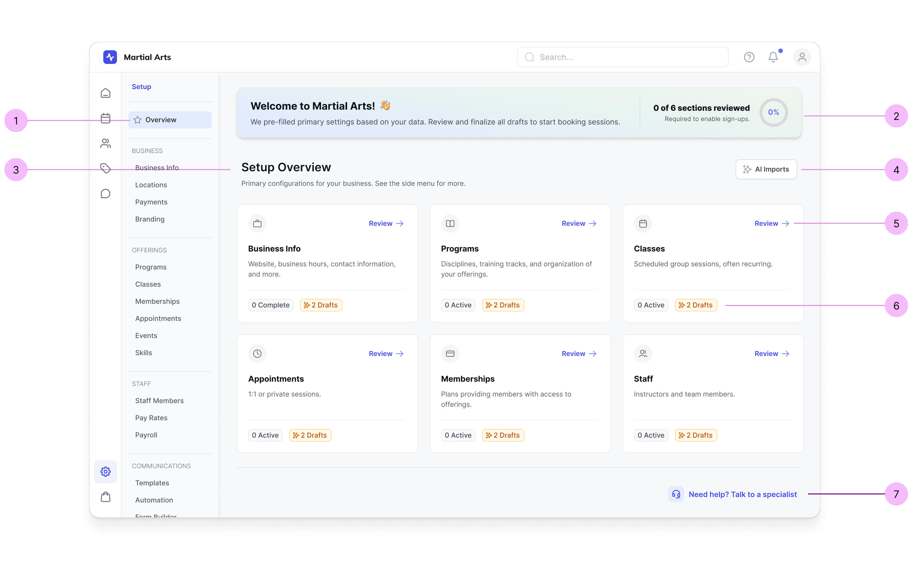Select the Settings gear icon in the rail
The height and width of the screenshot is (571, 913).
(x=106, y=472)
